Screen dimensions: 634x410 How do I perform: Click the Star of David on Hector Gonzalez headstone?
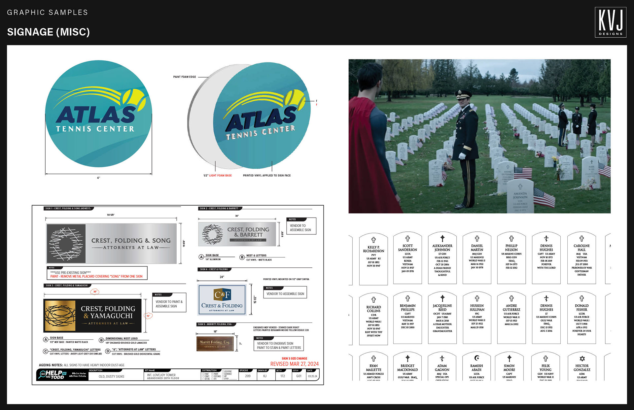(582, 359)
